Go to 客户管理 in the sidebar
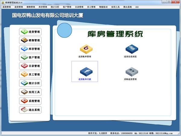Viewport: 181px width, 136px height. (x=30, y=57)
